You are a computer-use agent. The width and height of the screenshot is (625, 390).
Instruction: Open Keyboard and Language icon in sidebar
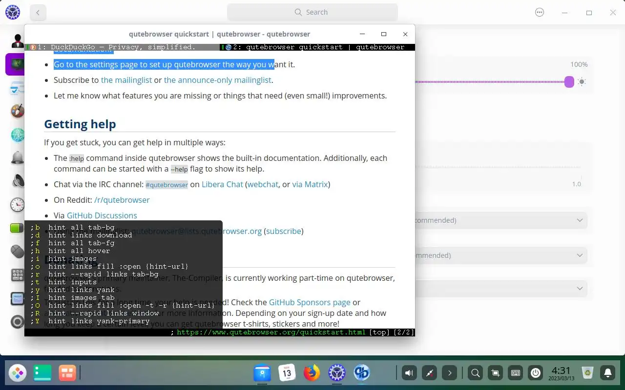coord(18,275)
